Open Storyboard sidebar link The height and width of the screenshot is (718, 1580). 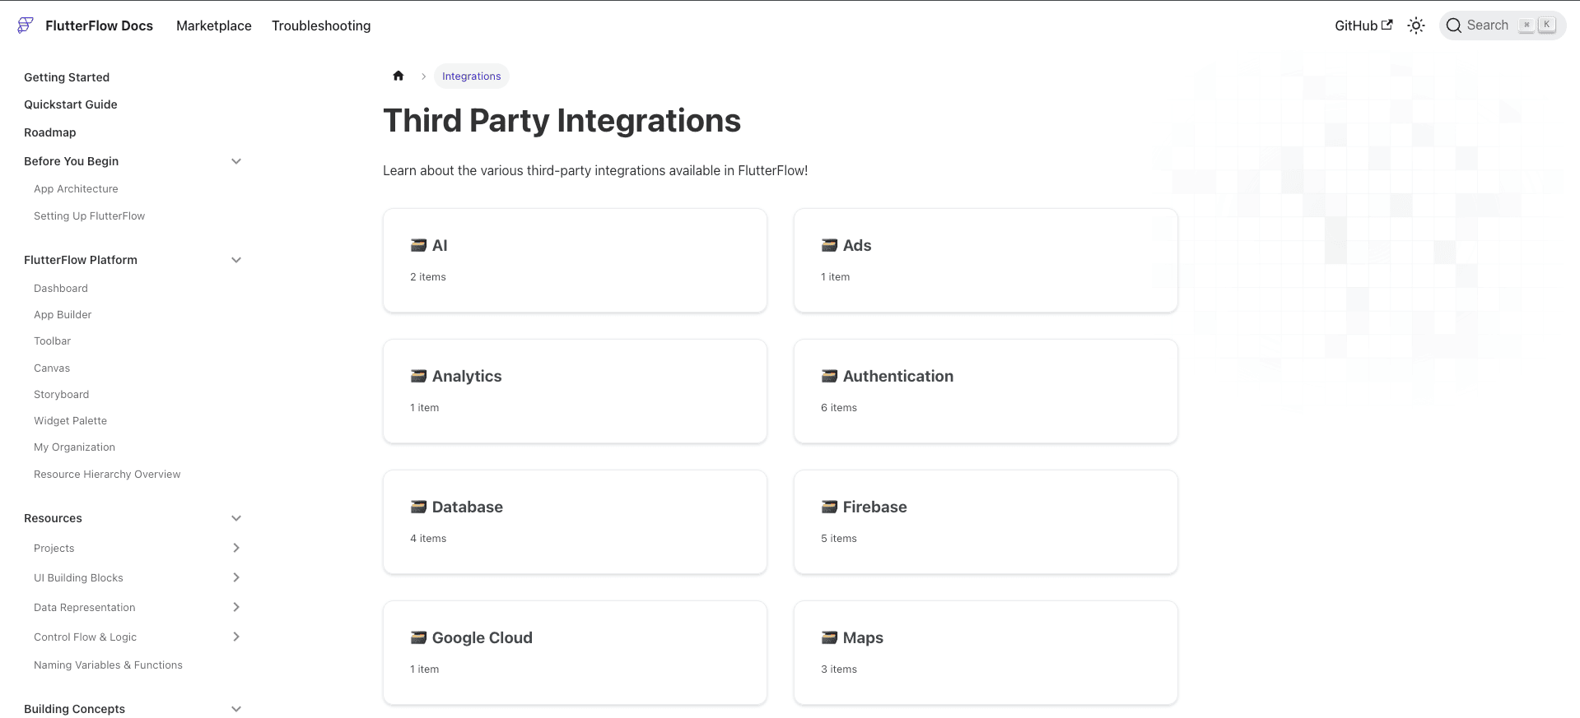click(x=62, y=394)
